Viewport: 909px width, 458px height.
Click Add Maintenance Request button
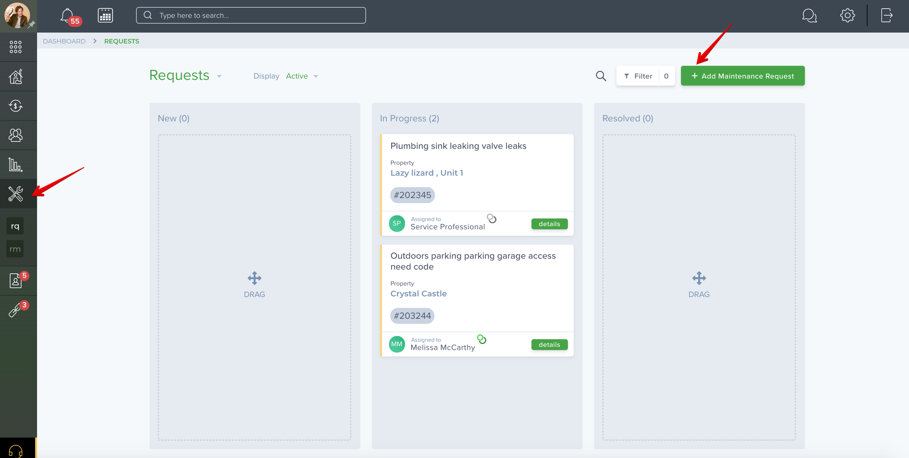743,76
